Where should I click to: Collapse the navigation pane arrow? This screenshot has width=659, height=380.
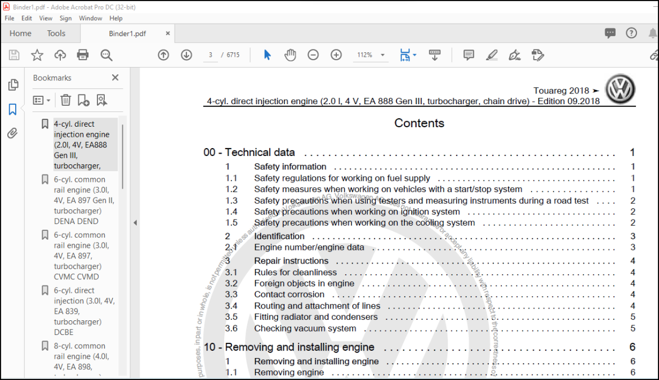pos(135,222)
